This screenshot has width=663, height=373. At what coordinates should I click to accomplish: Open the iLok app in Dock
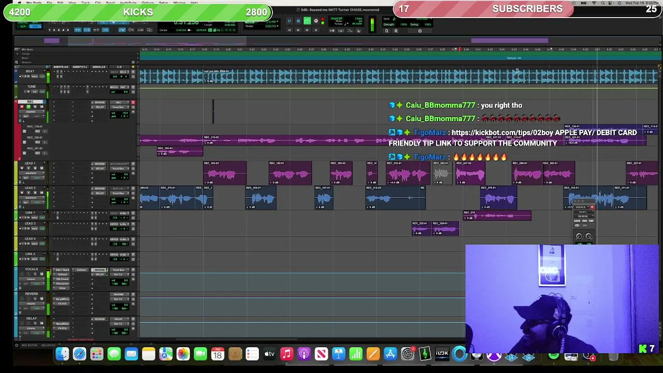pos(442,354)
